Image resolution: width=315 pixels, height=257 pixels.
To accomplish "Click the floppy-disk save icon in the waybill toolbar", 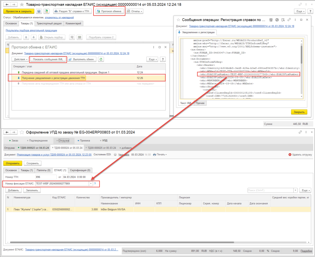I will (x=39, y=11).
